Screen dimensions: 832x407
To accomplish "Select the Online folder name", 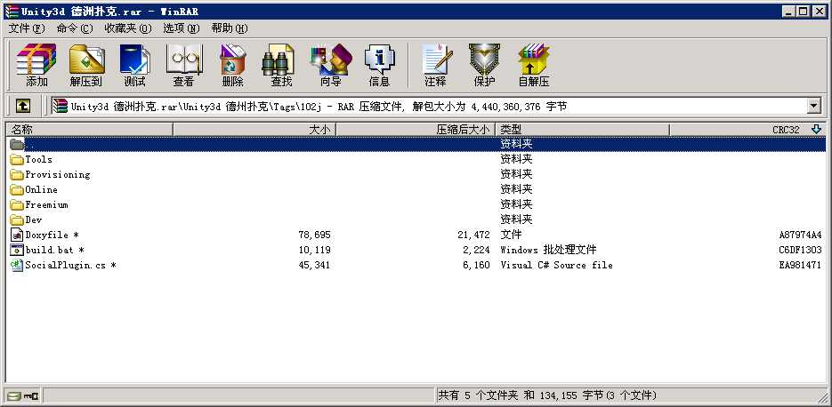I will coord(42,189).
